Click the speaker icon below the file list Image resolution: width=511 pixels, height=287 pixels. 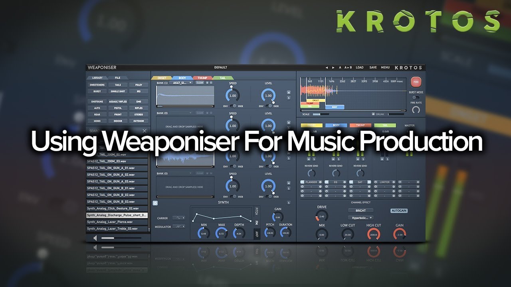coord(95,238)
